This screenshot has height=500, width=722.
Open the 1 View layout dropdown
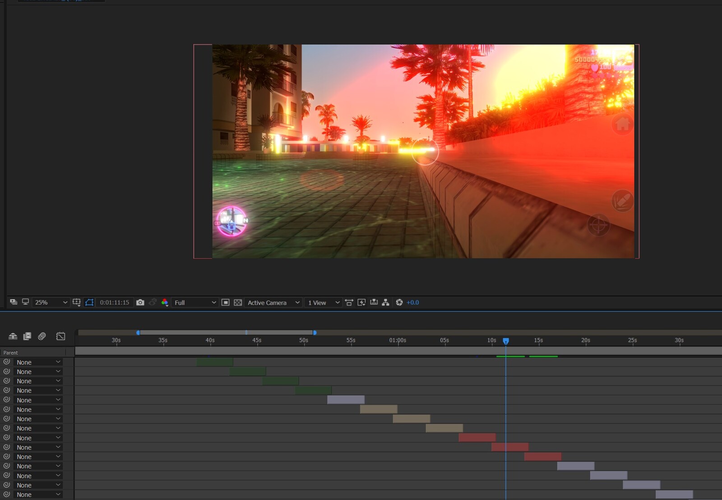point(323,302)
